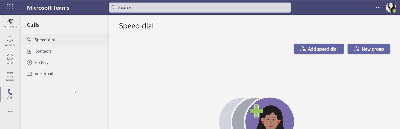Click the Microsoft Teams title text
The image size is (400, 129).
click(x=48, y=8)
